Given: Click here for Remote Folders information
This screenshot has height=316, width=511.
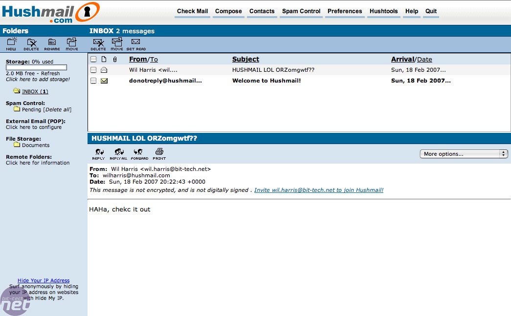Looking at the screenshot, I should coord(38,163).
